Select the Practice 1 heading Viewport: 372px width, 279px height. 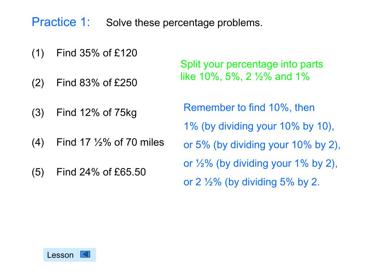coord(61,22)
